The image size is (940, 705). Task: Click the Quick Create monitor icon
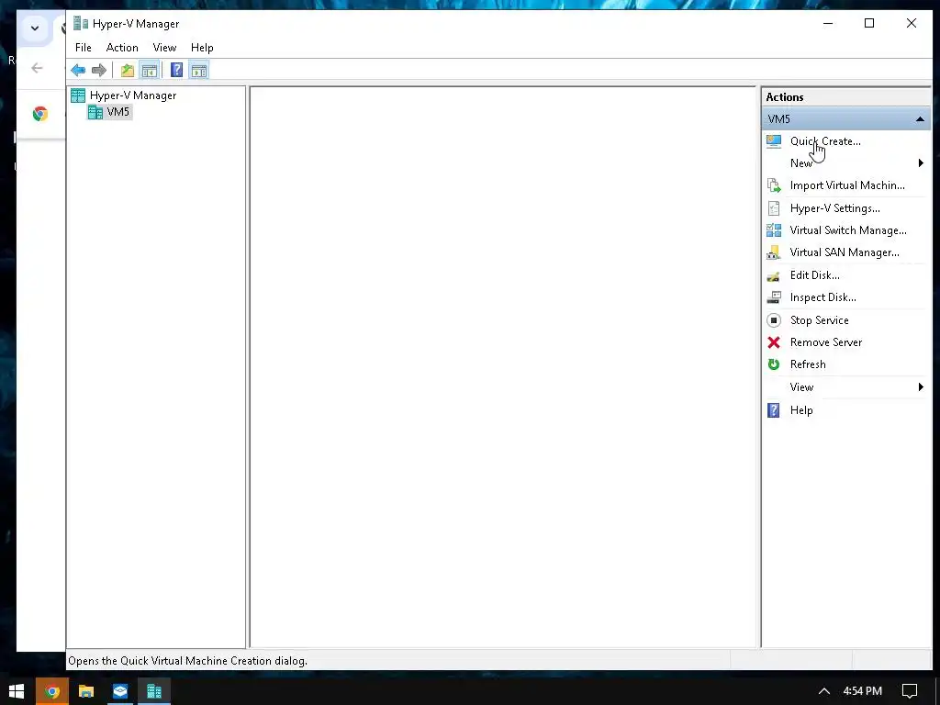(774, 141)
